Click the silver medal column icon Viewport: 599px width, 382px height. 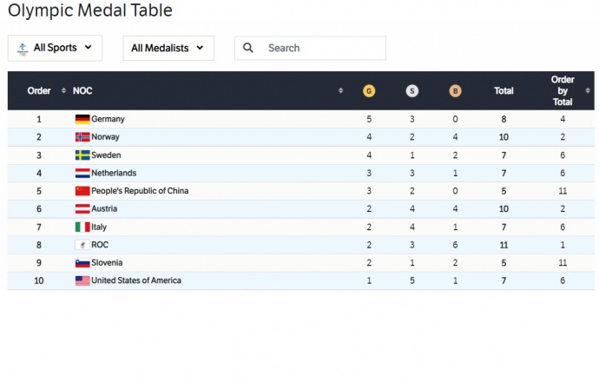pos(411,91)
